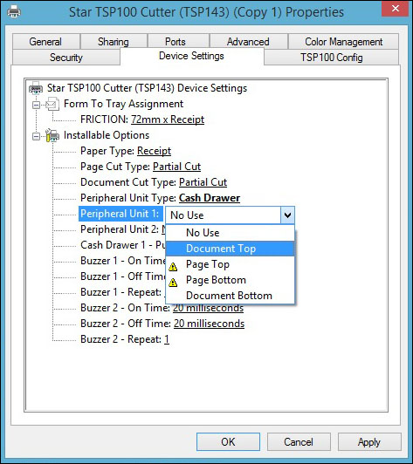The image size is (413, 464).
Task: Click the Page Cut Type Partial Cut value
Action: click(x=177, y=167)
